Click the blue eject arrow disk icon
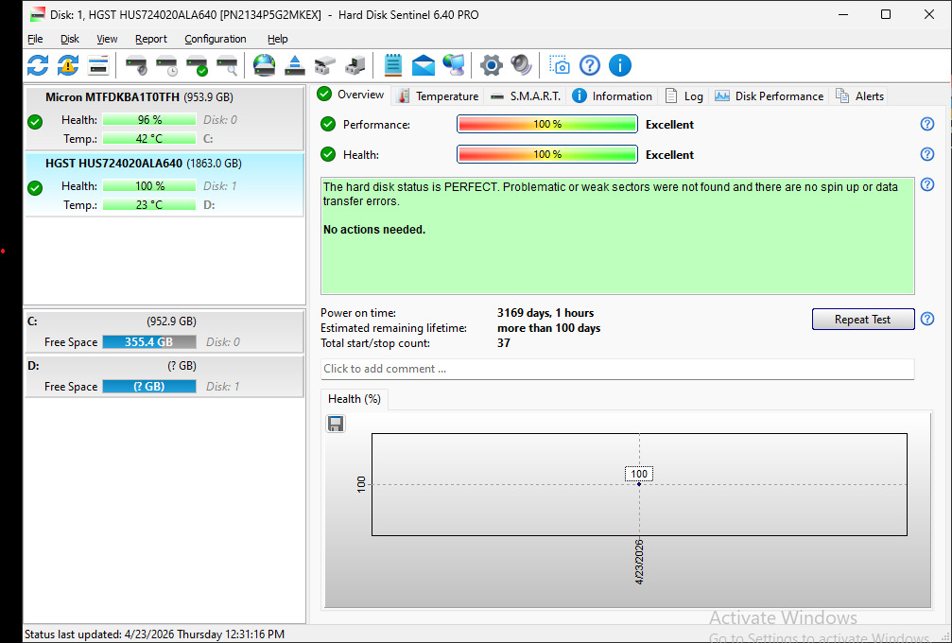The image size is (952, 643). [294, 65]
